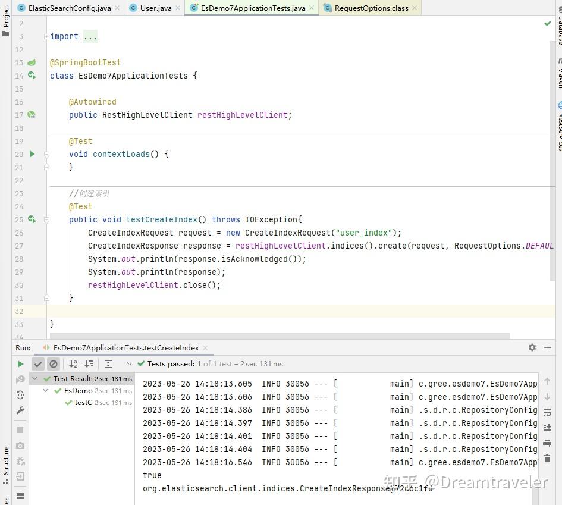
Task: Clear console with the trash icon
Action: 547,459
